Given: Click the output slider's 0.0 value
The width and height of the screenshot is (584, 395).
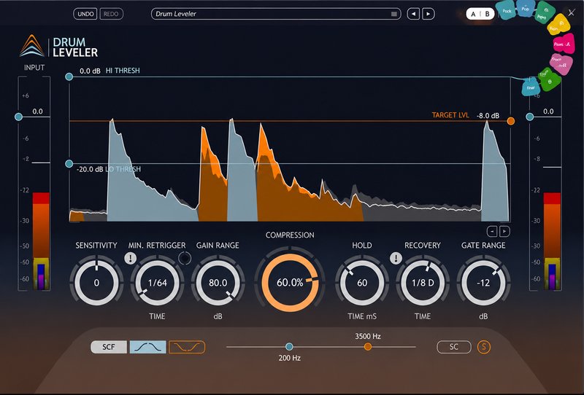Looking at the screenshot, I should pos(548,112).
